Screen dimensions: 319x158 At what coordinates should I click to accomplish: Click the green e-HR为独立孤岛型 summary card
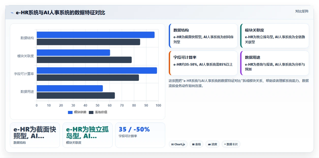(x=87, y=135)
